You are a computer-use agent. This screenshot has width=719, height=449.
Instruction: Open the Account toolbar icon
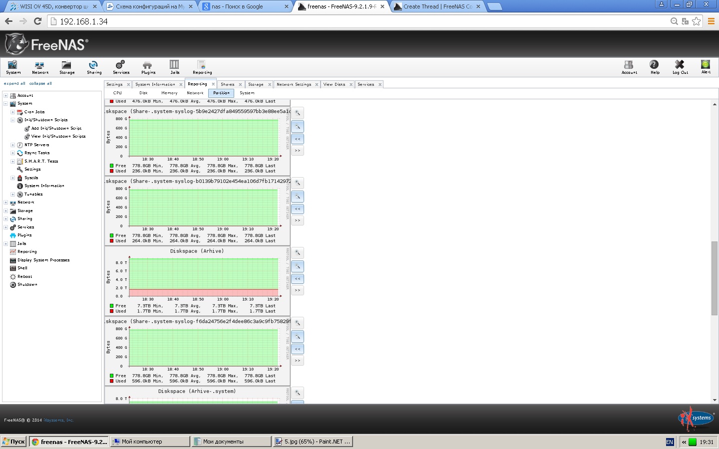[x=629, y=67]
